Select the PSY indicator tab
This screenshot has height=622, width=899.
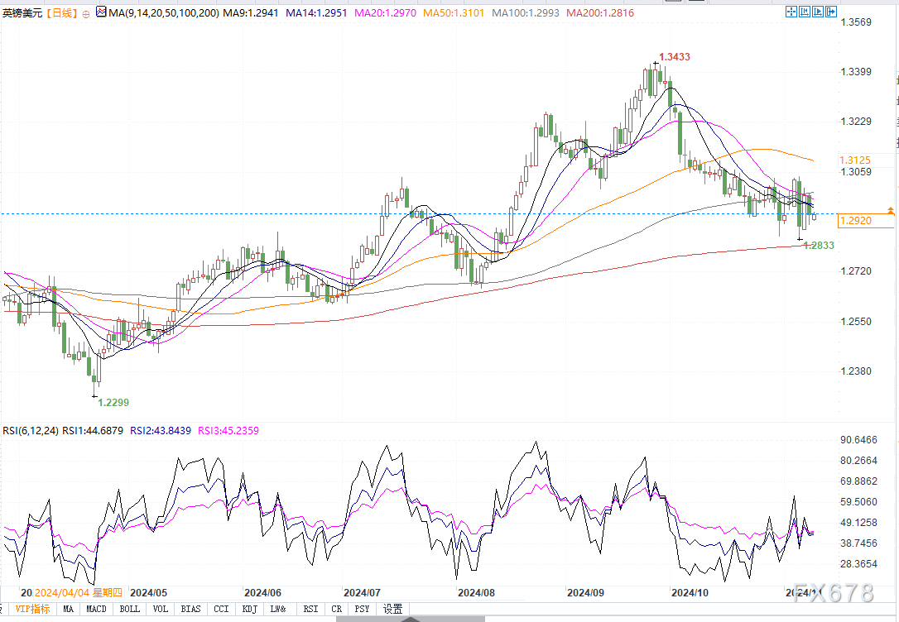pos(363,610)
